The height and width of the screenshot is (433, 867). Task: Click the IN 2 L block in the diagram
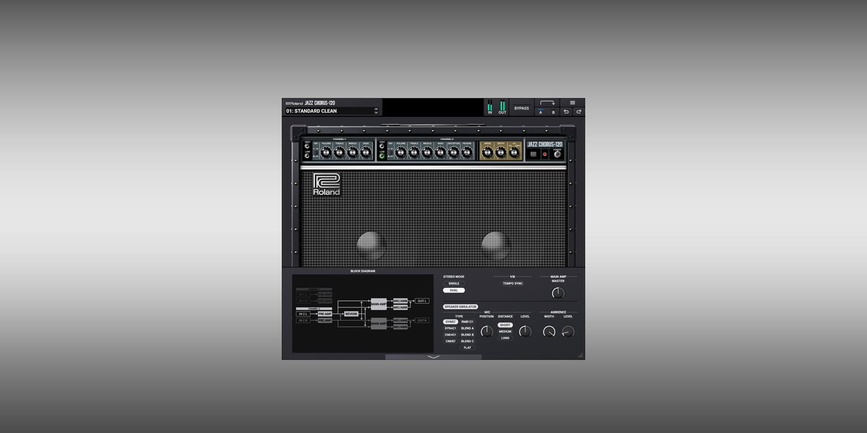coord(303,314)
